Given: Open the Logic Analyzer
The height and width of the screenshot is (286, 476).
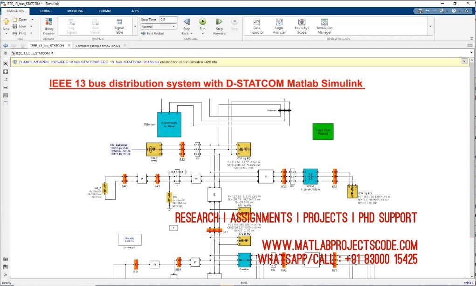Looking at the screenshot, I should click(279, 26).
